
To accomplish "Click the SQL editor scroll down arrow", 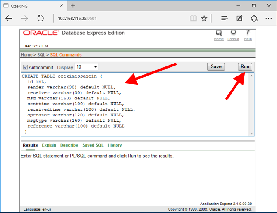I will [251, 133].
